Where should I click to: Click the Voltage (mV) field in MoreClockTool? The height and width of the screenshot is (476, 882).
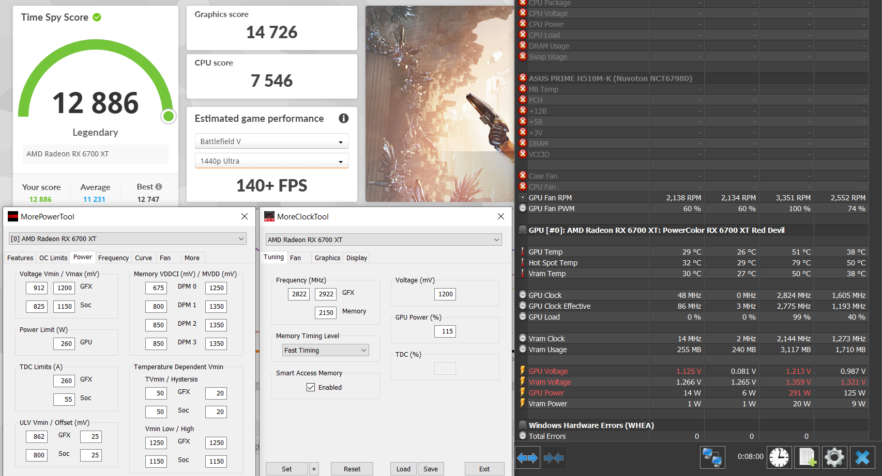(445, 294)
